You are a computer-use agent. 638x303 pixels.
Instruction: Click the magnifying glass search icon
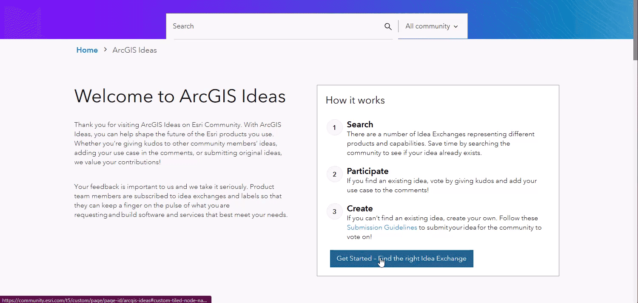[388, 26]
